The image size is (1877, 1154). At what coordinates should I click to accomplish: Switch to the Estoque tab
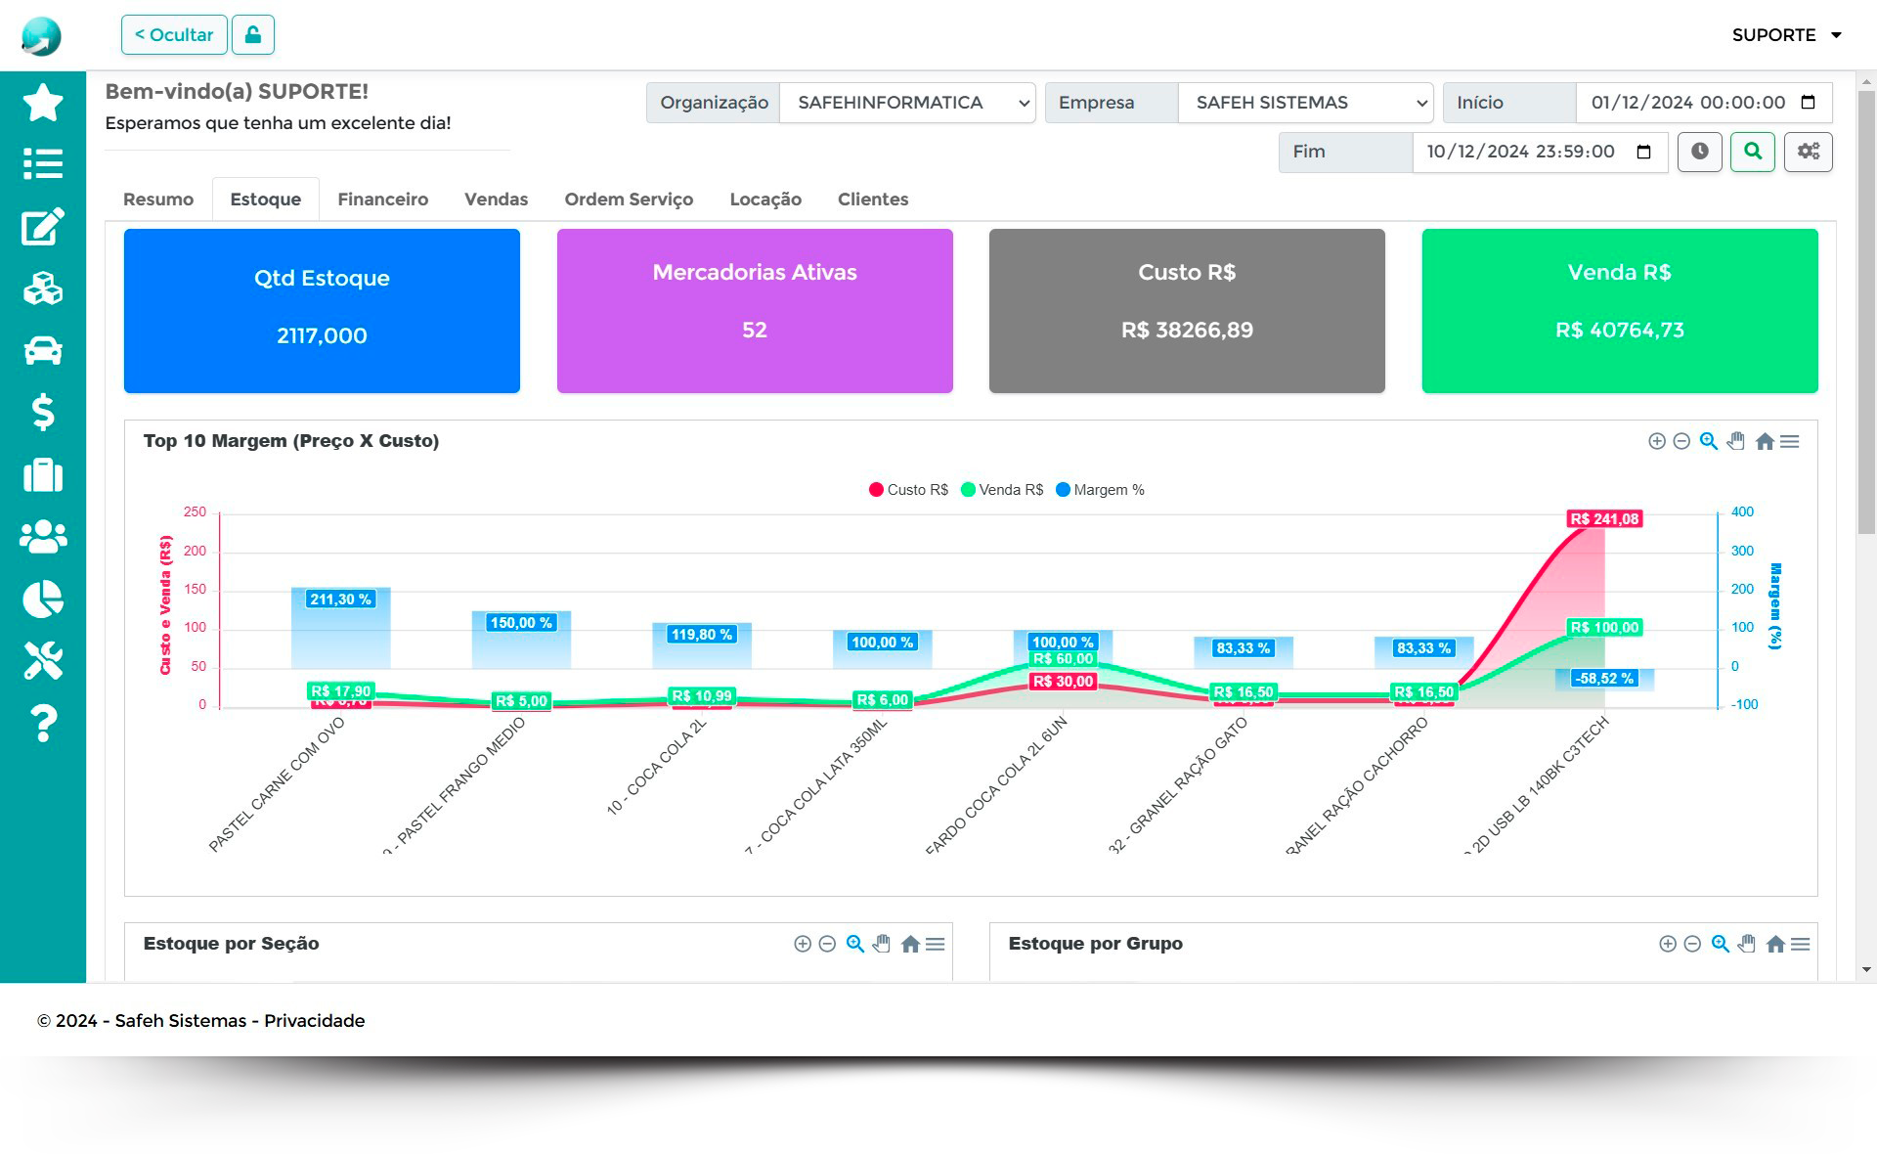266,200
